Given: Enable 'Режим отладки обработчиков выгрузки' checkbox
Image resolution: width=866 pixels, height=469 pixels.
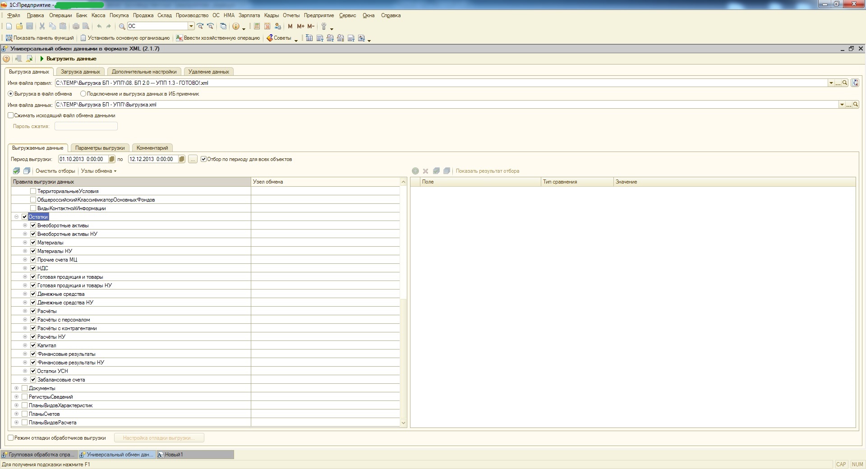Looking at the screenshot, I should [x=11, y=438].
